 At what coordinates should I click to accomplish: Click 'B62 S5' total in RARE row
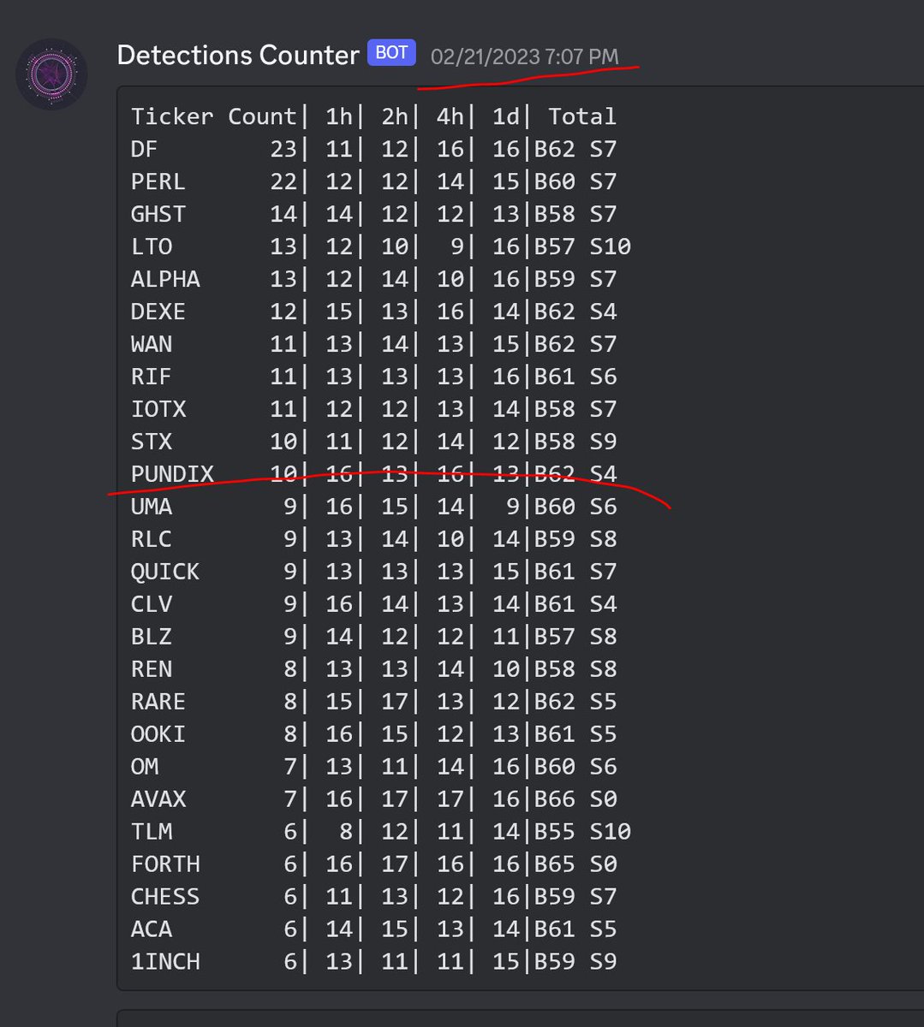click(575, 702)
